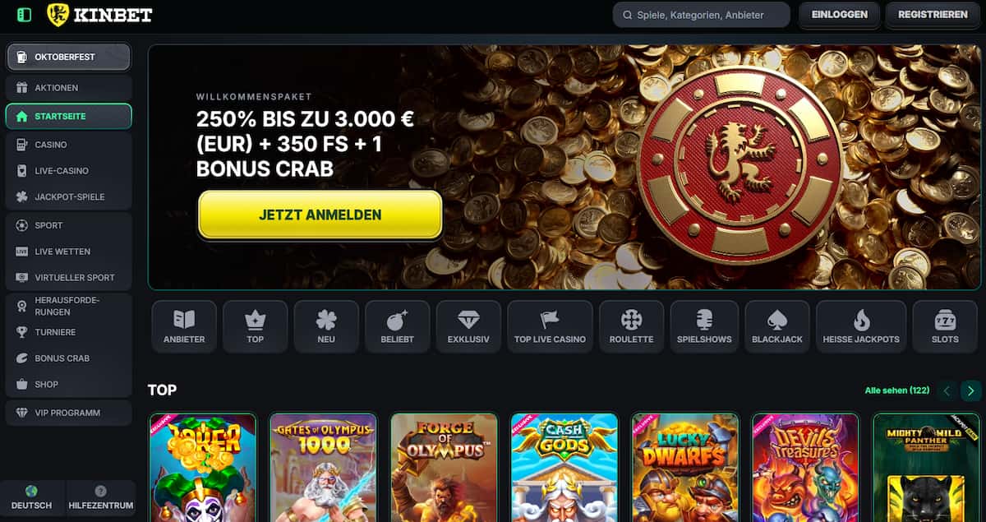The height and width of the screenshot is (522, 986).
Task: Click the Registrieren button
Action: coord(933,15)
